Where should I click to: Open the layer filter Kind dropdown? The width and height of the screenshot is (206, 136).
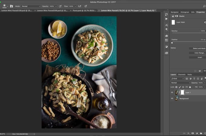tap(177, 79)
